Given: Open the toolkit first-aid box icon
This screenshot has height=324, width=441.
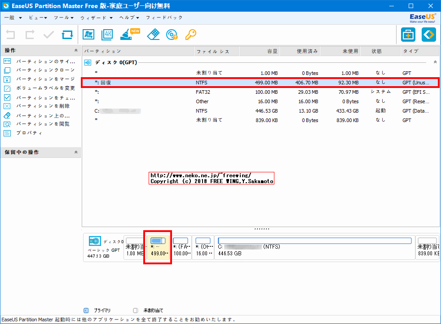Looking at the screenshot, I should [407, 35].
